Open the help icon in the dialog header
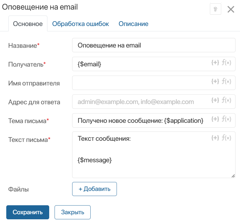 pos(215,9)
